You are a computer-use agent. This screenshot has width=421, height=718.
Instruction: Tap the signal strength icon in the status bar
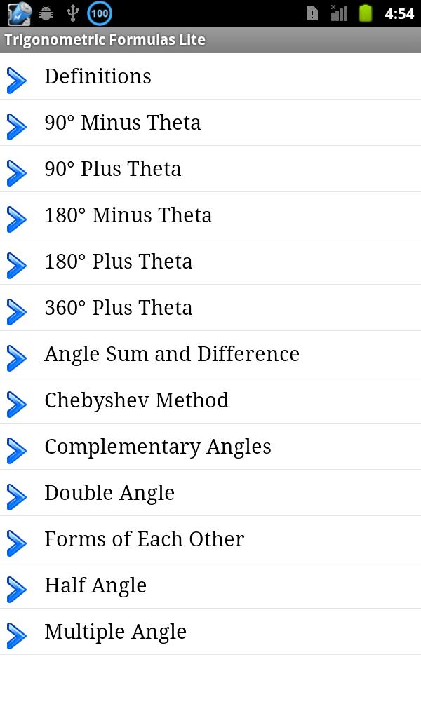point(340,13)
